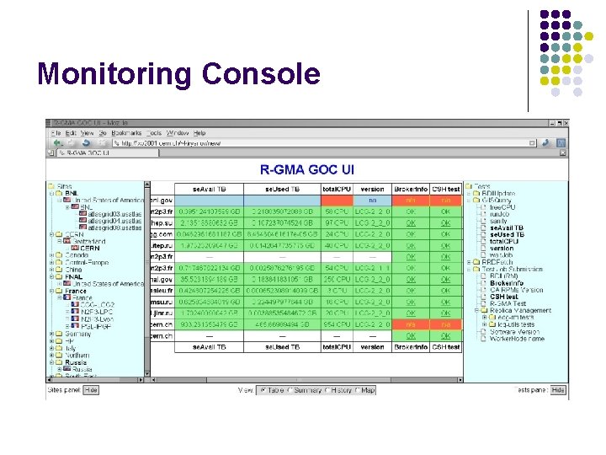Click the table's horizontal scrollbar right arrow

(x=460, y=380)
